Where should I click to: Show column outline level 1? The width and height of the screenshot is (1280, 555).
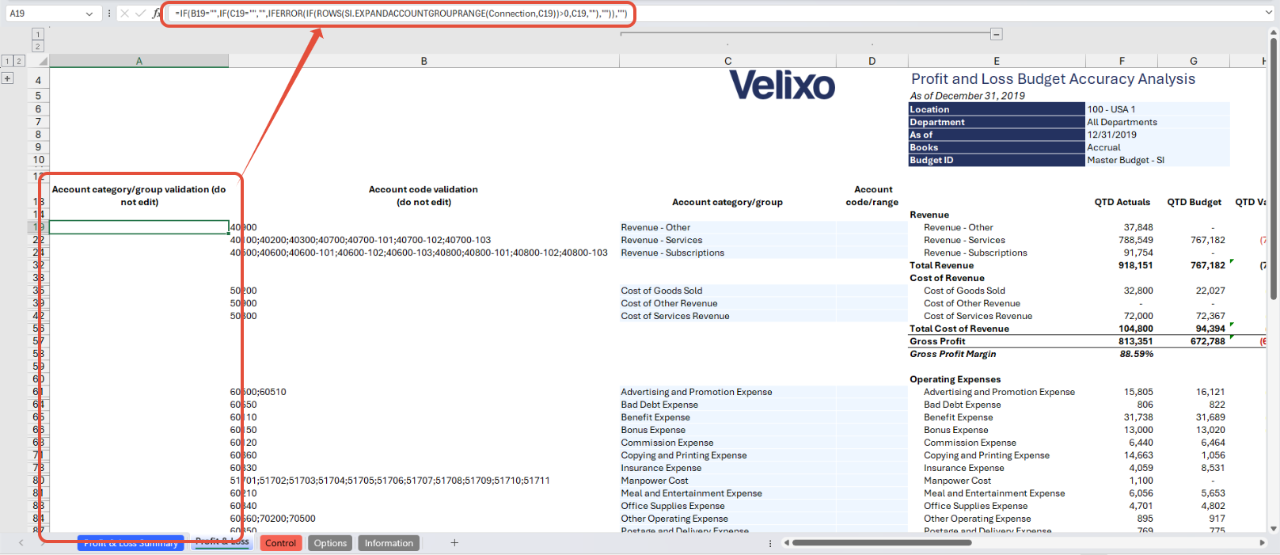[37, 34]
